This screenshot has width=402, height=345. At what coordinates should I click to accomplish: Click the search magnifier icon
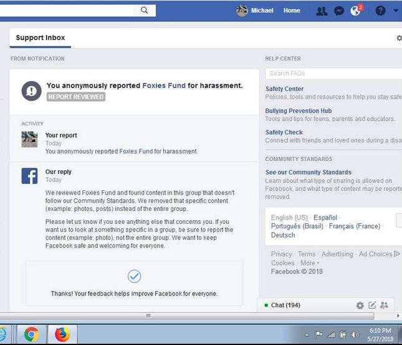pyautogui.click(x=145, y=10)
